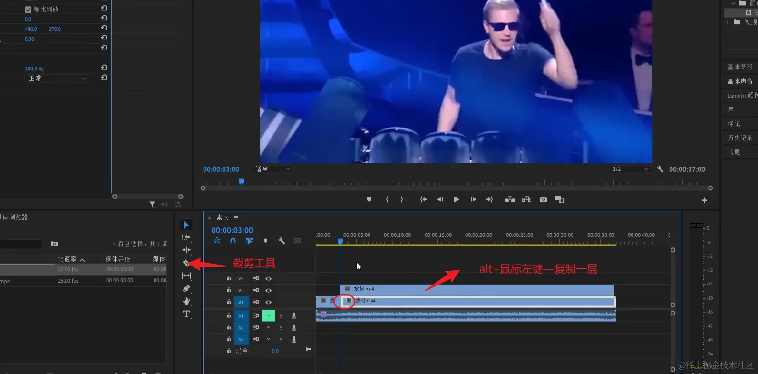Screen dimensions: 758x374
Task: Go to Out point in program monitor
Action: tap(489, 199)
